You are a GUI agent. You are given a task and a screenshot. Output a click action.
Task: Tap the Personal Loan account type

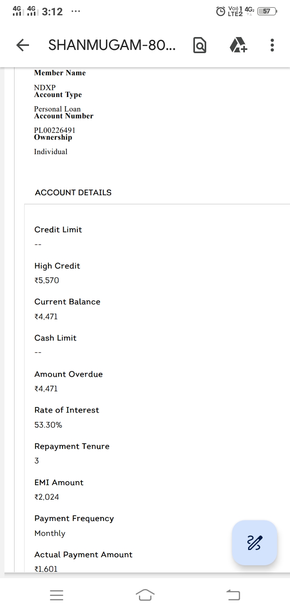(x=57, y=109)
